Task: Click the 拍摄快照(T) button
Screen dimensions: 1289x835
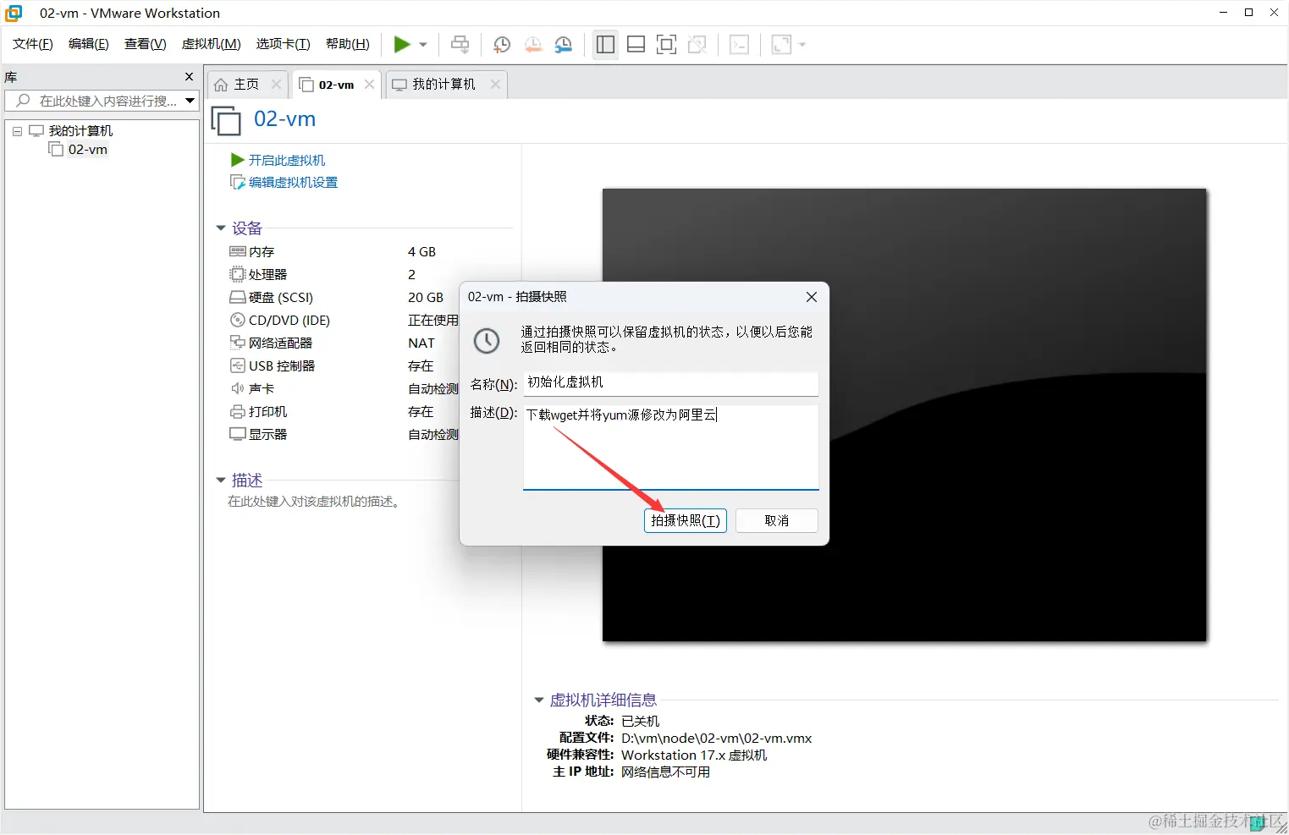Action: click(x=686, y=520)
